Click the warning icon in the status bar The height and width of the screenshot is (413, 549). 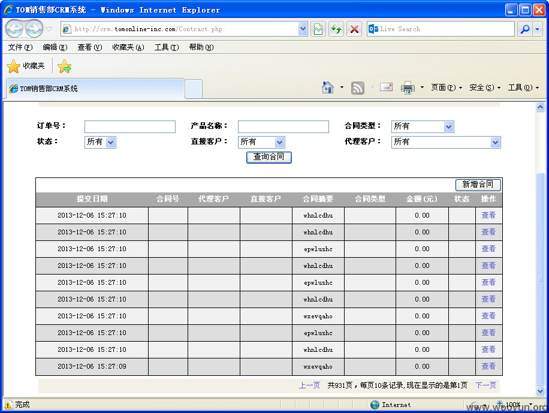click(8, 405)
